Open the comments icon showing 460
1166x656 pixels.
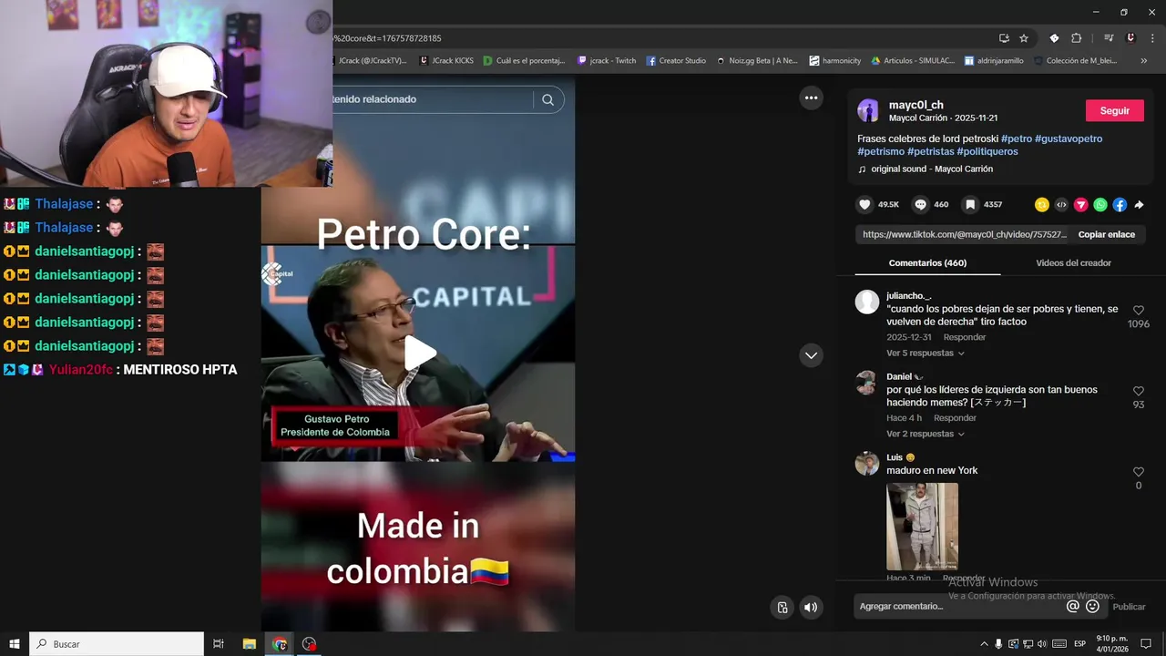[x=920, y=205]
